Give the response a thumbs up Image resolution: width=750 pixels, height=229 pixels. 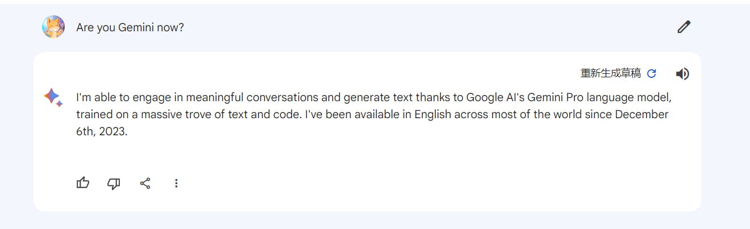[x=83, y=183]
